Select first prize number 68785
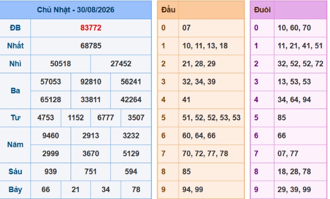Image resolution: width=330 pixels, height=199 pixels. pyautogui.click(x=91, y=45)
